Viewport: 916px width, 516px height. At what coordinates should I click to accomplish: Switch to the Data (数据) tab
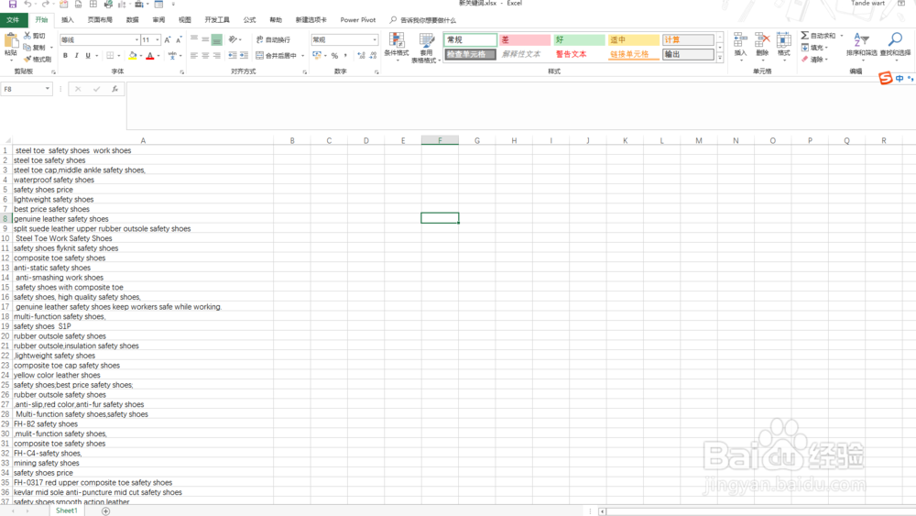(133, 20)
